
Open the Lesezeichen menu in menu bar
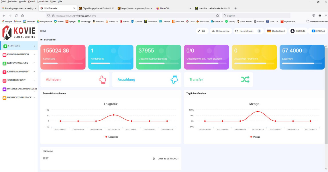coord(42,1)
